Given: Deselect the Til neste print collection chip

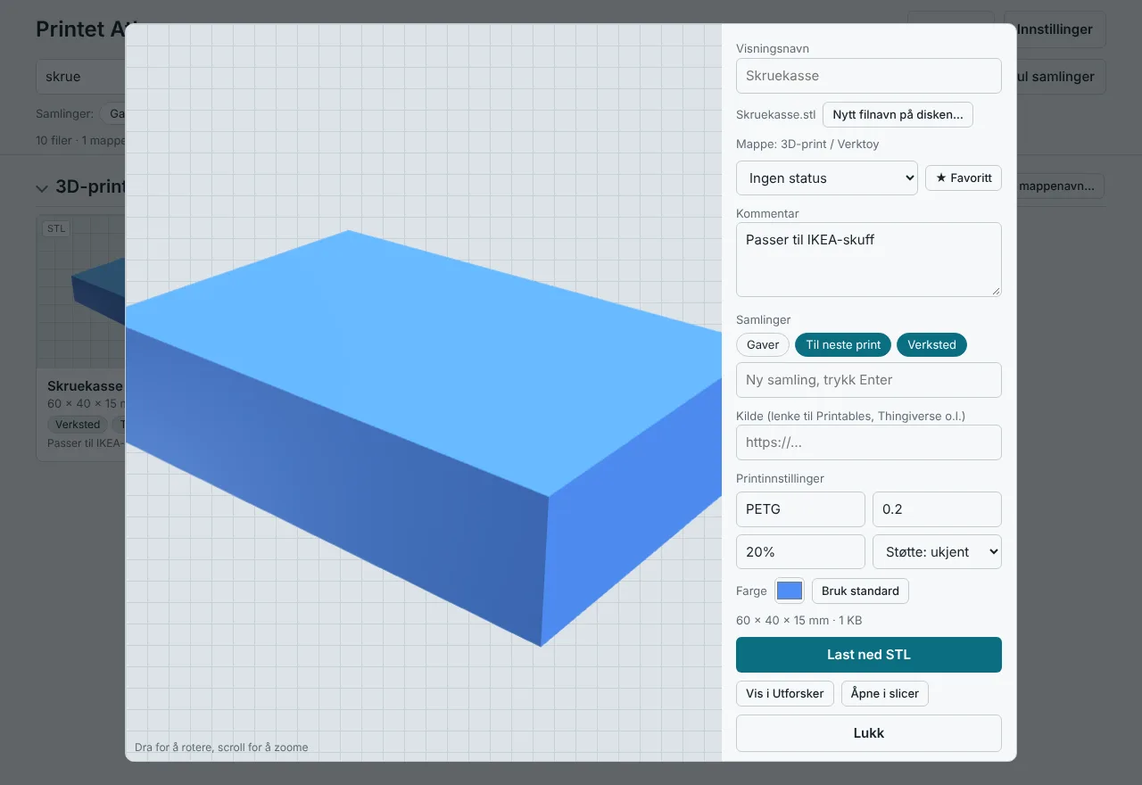Looking at the screenshot, I should (x=843, y=344).
